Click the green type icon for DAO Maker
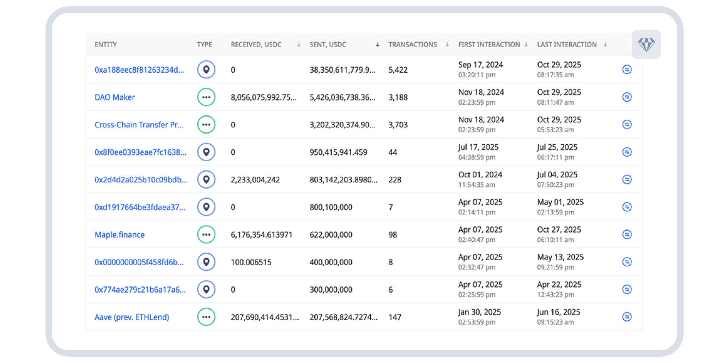The image size is (728, 363). point(206,97)
